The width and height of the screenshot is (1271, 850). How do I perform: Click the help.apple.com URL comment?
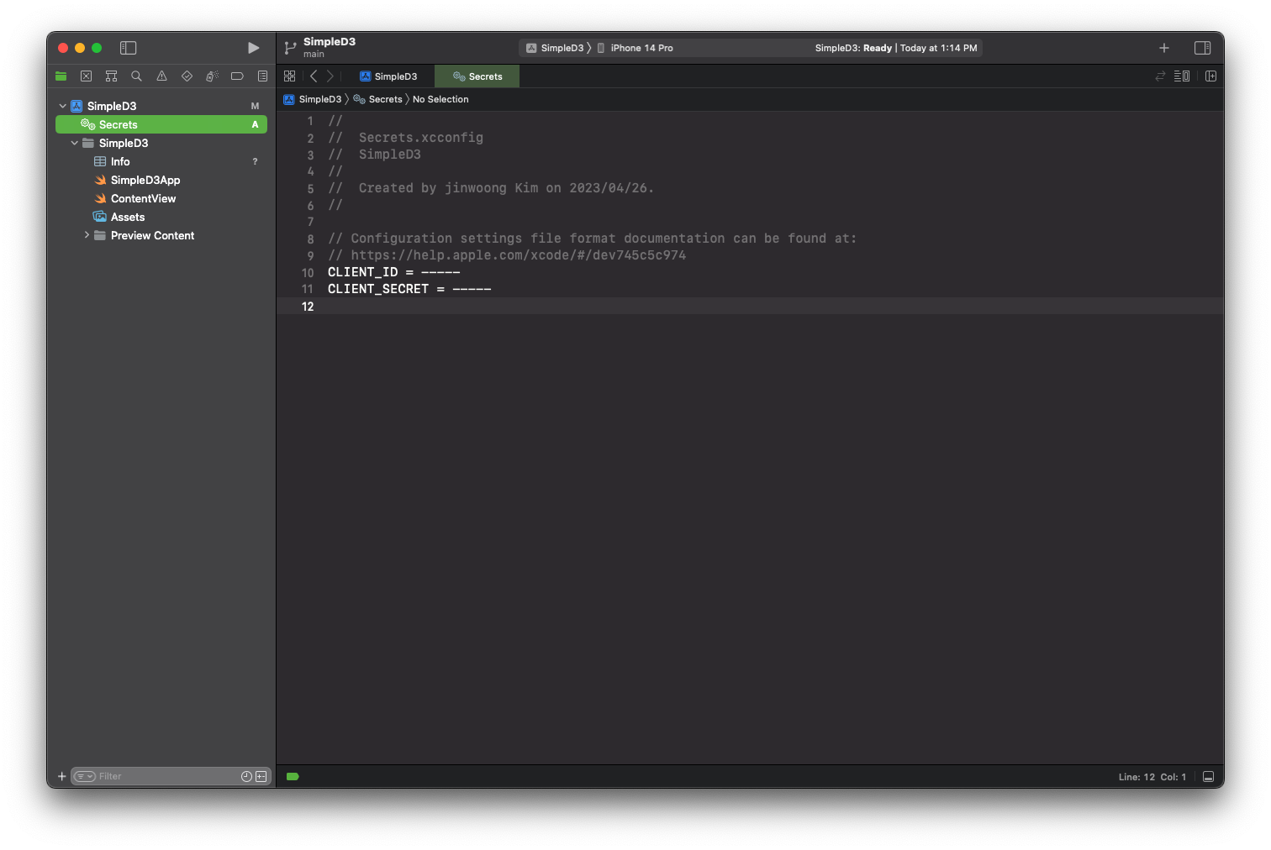(x=507, y=255)
